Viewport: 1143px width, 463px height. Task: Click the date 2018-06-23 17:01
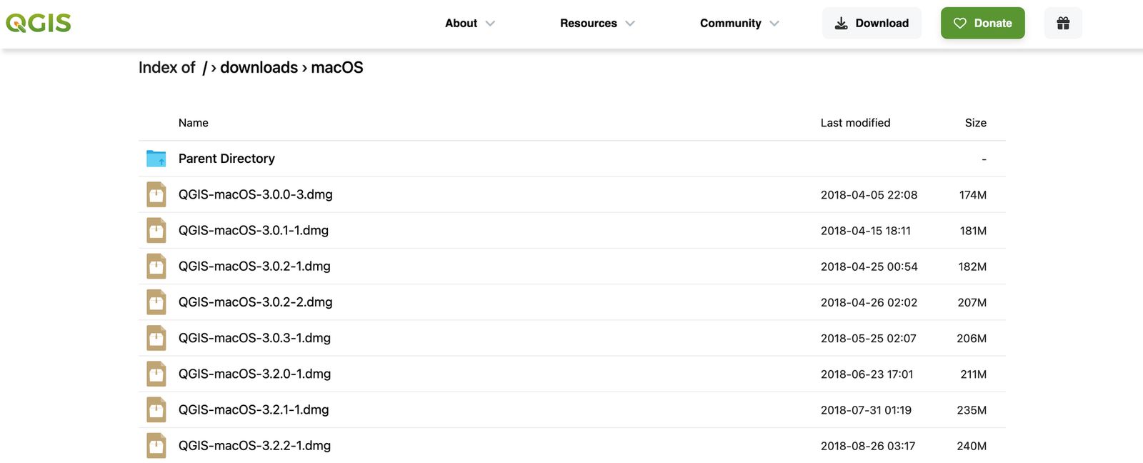867,374
